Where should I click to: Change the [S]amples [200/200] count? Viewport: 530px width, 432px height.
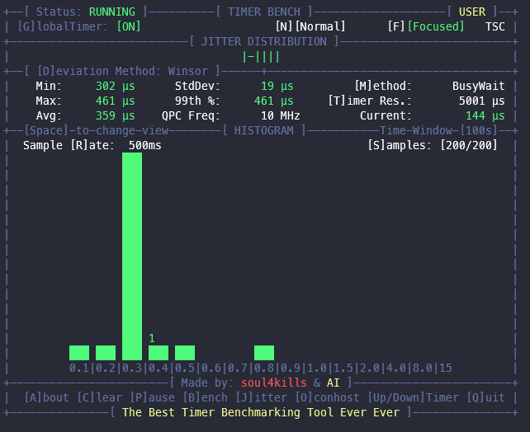point(433,145)
